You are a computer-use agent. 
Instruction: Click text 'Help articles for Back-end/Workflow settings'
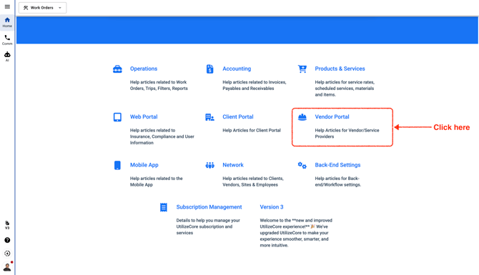[338, 181]
